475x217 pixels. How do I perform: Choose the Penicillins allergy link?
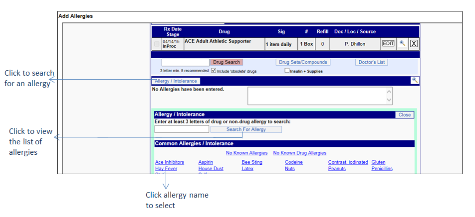pos(382,169)
